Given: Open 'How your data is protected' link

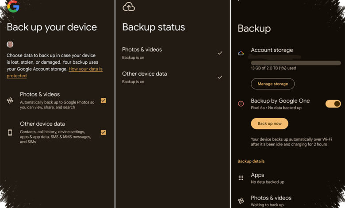Looking at the screenshot, I should point(54,72).
